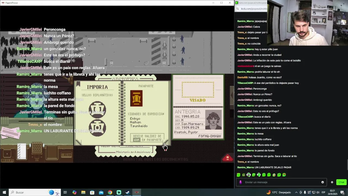Image resolution: width=348 pixels, height=196 pixels.
Task: Activate the red inspect mode alarm button
Action: click(x=228, y=158)
